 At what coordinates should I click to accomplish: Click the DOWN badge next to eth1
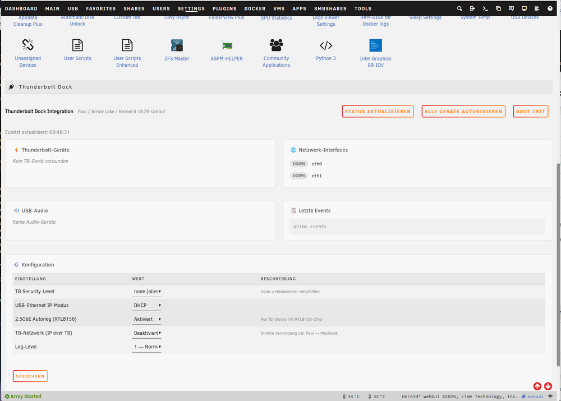[299, 176]
